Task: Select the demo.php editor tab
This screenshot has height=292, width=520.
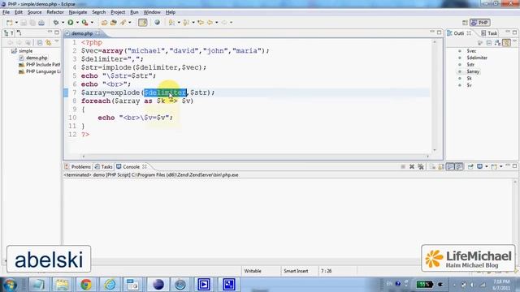Action: click(x=81, y=33)
